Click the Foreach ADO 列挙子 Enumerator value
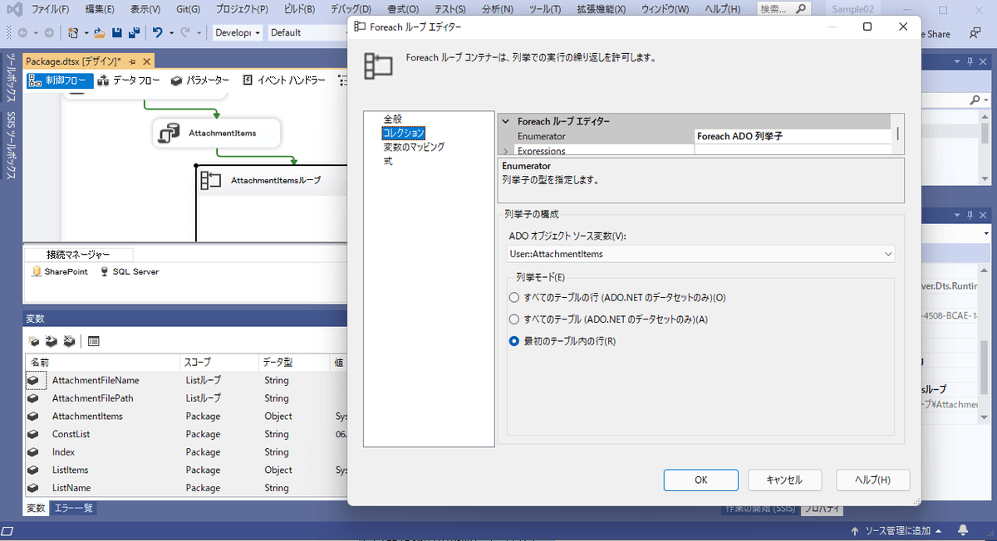 (x=792, y=136)
